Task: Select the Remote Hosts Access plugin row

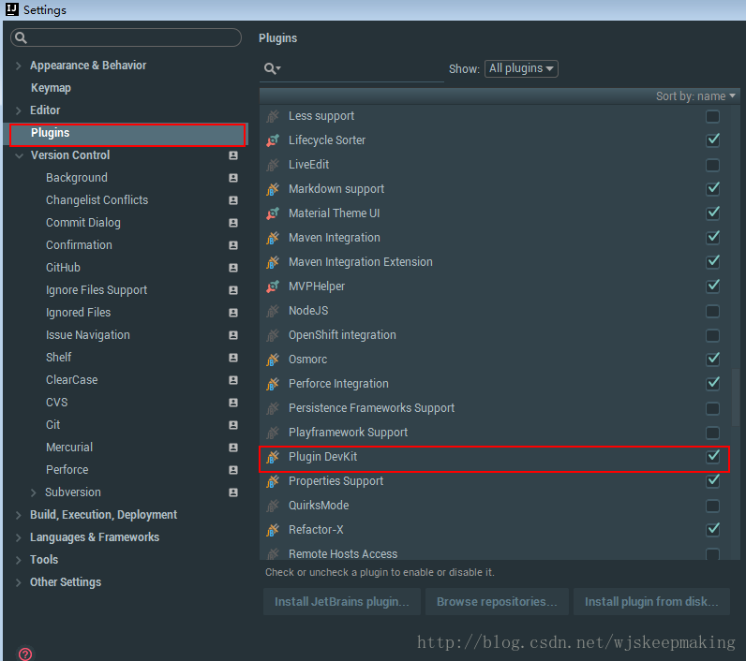Action: click(493, 553)
